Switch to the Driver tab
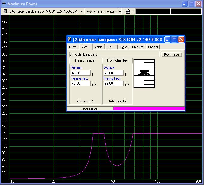 73,47
